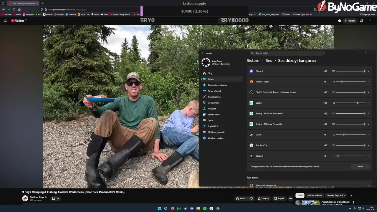Go to Ses breadcrumb in Settings
This screenshot has height=212, width=377.
269,61
